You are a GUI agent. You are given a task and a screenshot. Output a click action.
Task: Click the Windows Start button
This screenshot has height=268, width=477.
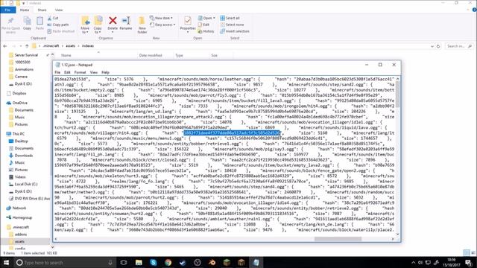tap(6, 263)
